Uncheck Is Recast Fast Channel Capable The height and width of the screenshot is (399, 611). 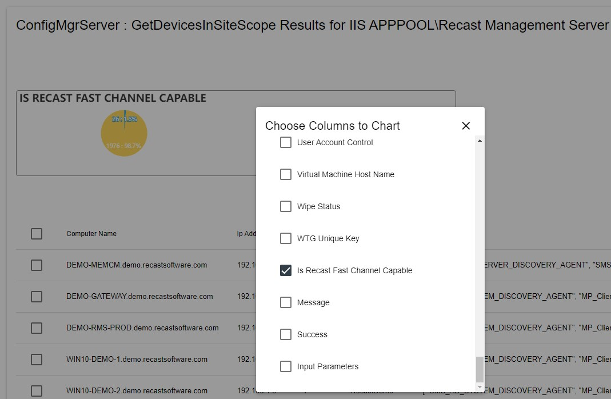286,270
